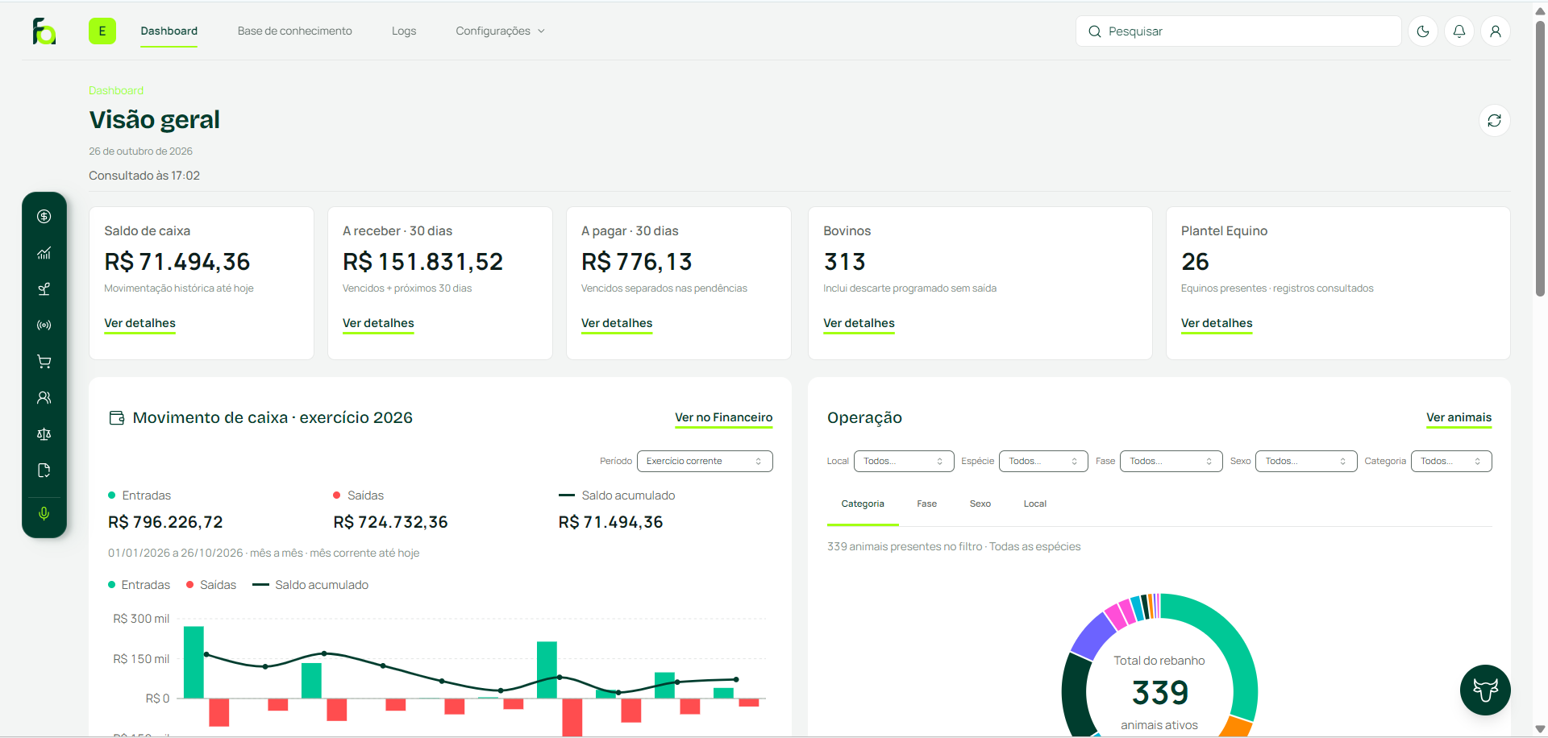This screenshot has height=738, width=1548.
Task: Open Base de conhecimento
Action: [295, 31]
